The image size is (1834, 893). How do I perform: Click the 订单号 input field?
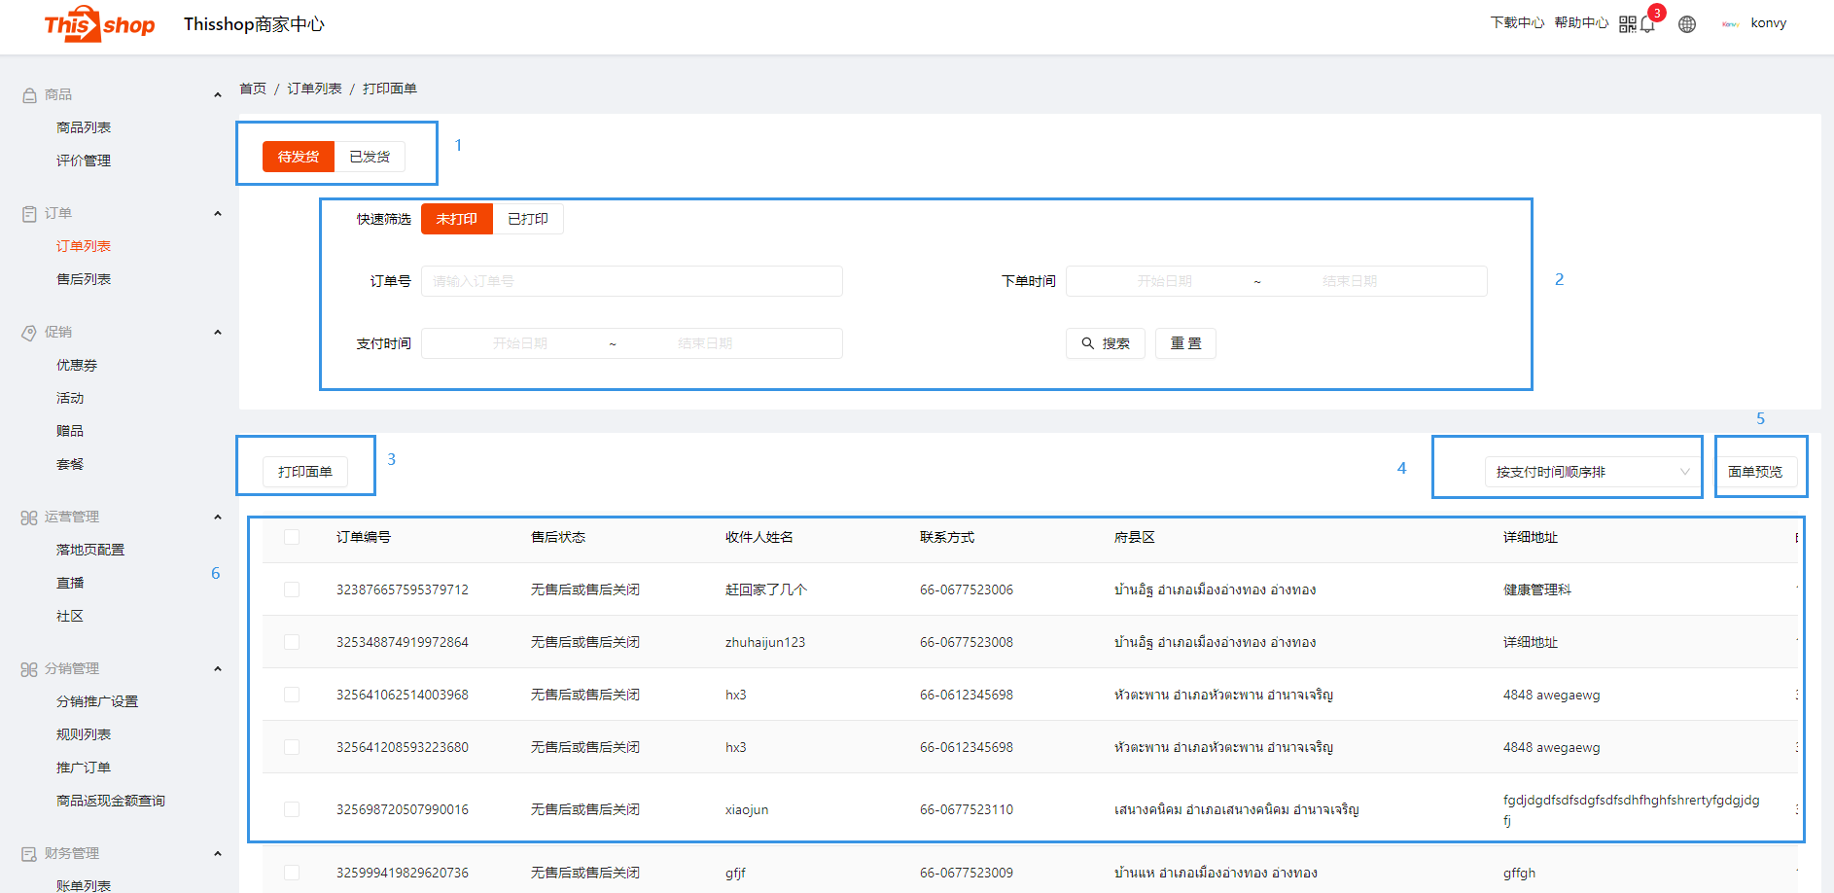tap(631, 281)
